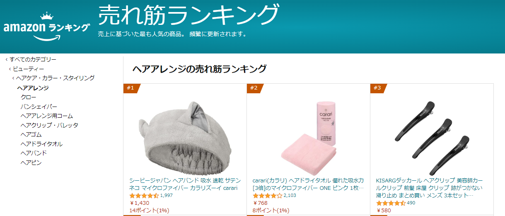The width and height of the screenshot is (505, 216).
Task: Select クロー subcategory
Action: coord(28,97)
